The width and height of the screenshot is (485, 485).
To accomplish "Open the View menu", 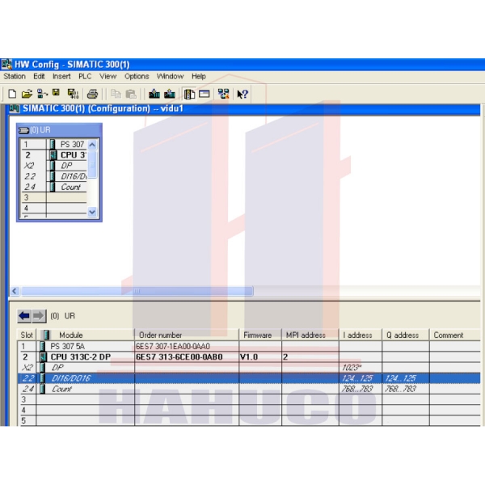I will [108, 77].
